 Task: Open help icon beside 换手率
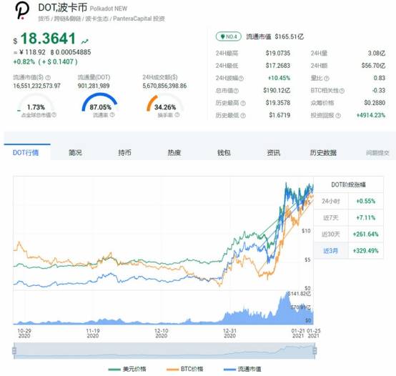(x=177, y=115)
